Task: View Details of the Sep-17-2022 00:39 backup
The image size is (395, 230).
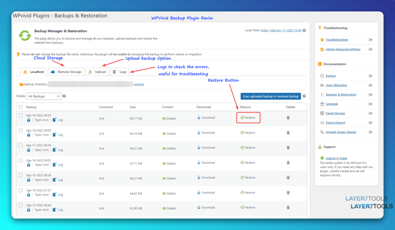Action: tap(169, 149)
